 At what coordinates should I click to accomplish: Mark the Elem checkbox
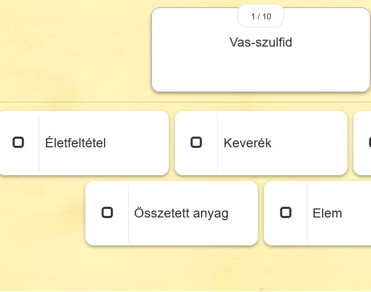point(286,212)
